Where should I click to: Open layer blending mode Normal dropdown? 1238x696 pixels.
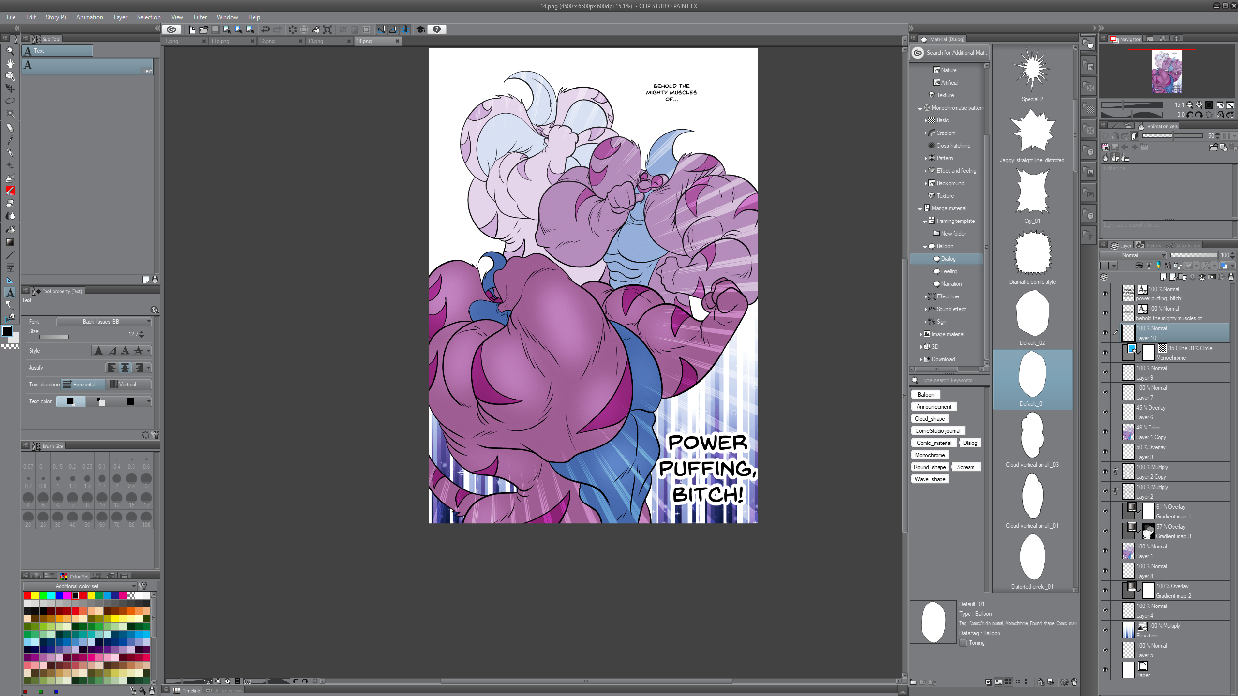(x=1133, y=255)
